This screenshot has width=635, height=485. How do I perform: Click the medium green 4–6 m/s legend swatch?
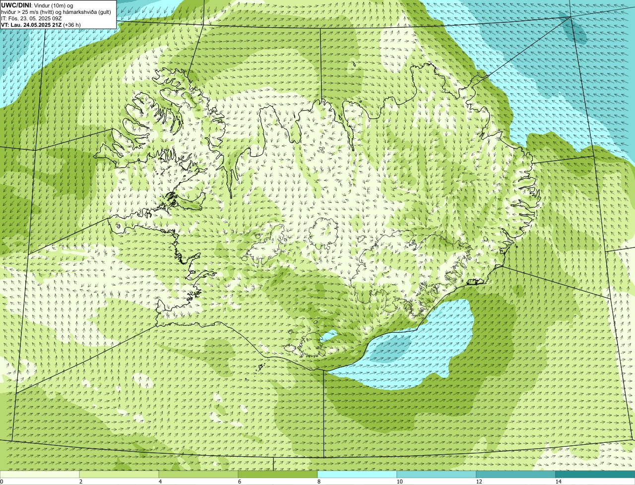(198, 474)
